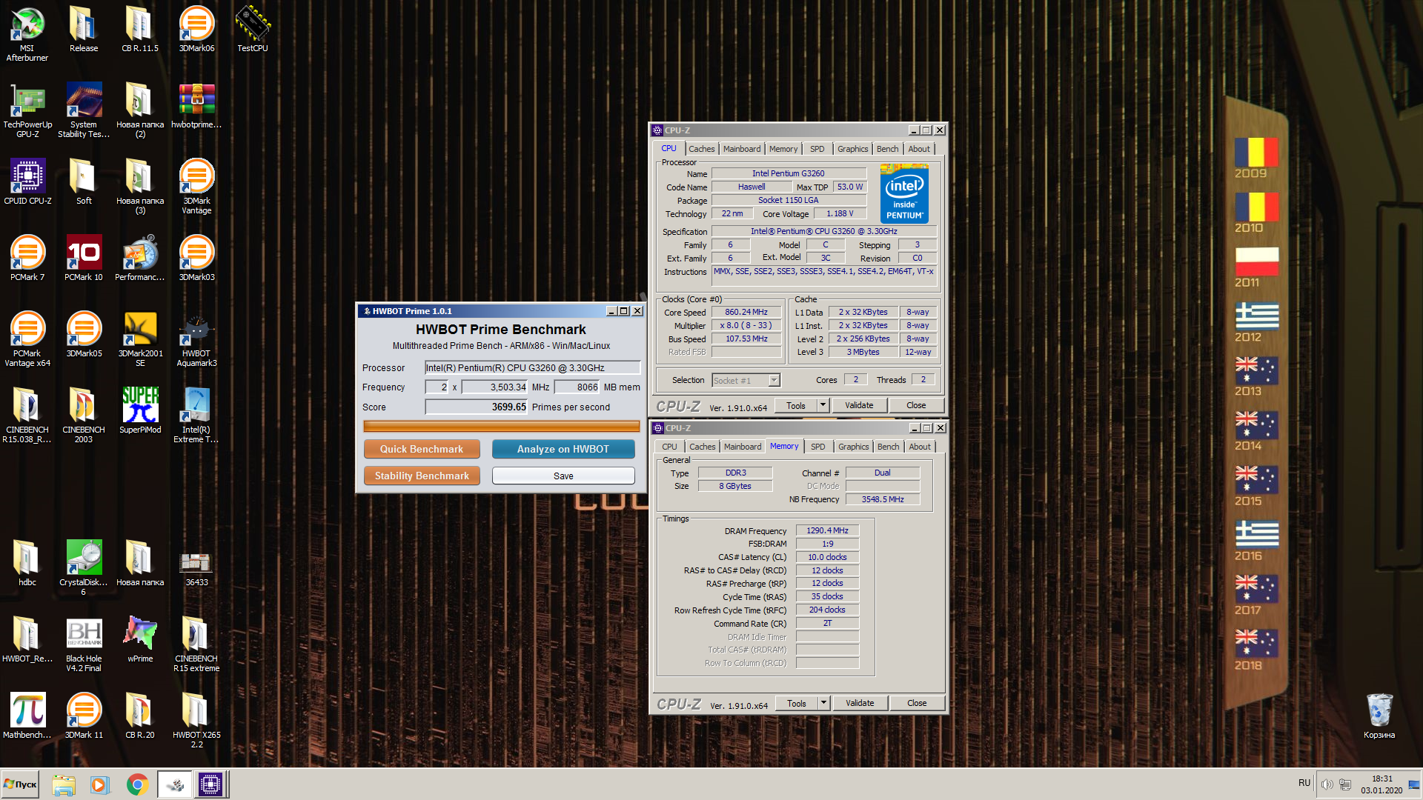Open Caches tab in upper CPU-Z
This screenshot has width=1423, height=800.
pos(701,149)
